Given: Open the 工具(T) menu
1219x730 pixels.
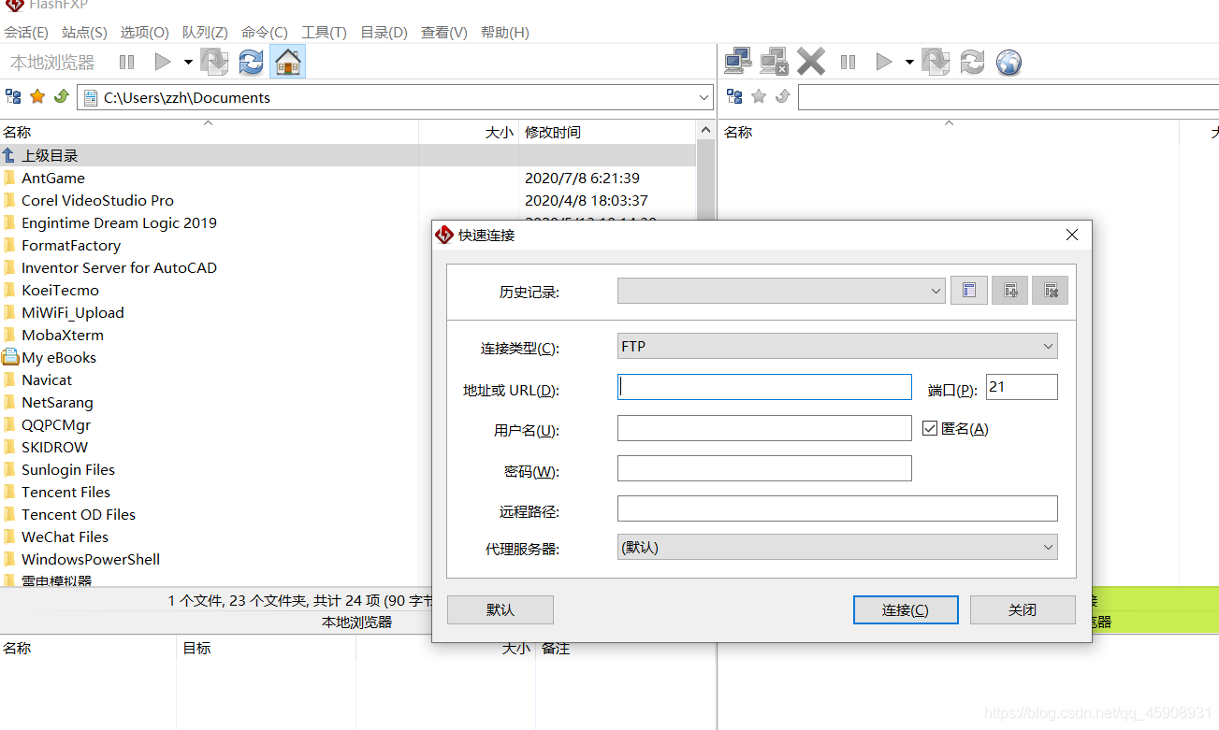Looking at the screenshot, I should 324,32.
